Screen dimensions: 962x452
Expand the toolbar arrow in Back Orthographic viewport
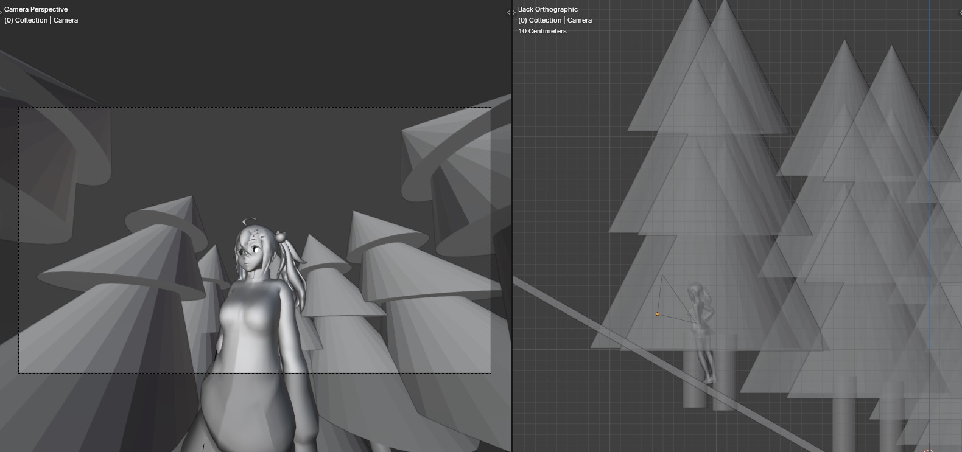tap(515, 12)
